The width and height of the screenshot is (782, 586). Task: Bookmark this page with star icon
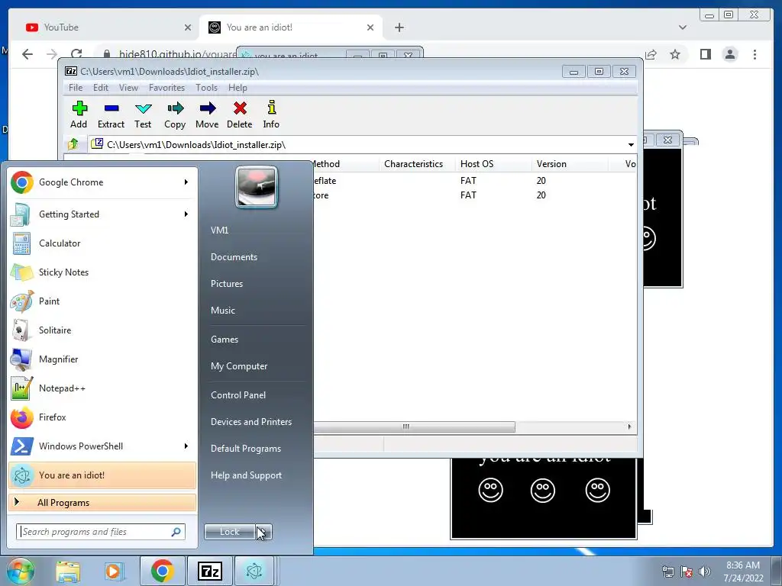pyautogui.click(x=675, y=54)
